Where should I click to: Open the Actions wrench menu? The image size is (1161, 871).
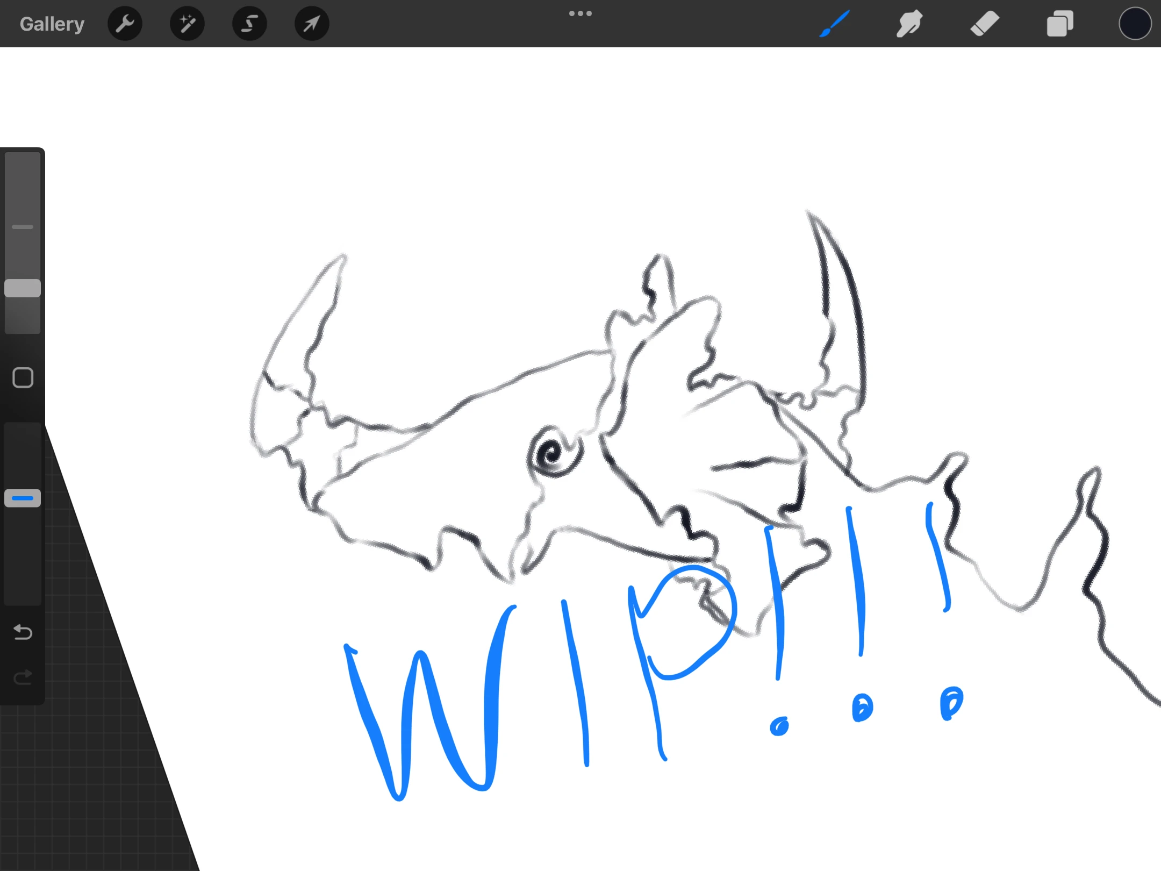[x=125, y=23]
